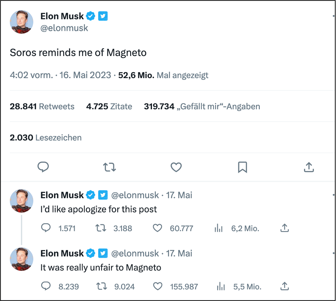Open @elonmusk handle in main tweet header
336x301 pixels.
click(x=64, y=28)
